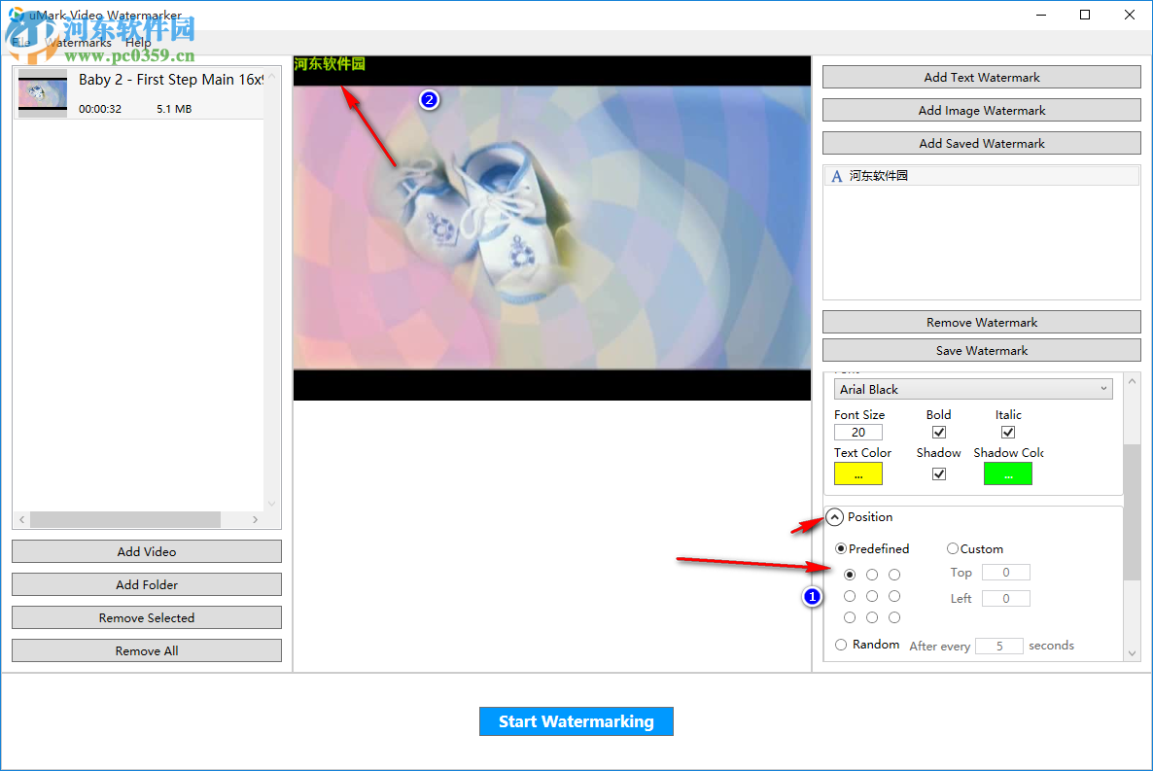The height and width of the screenshot is (771, 1153).
Task: Uncheck the Shadow option
Action: pyautogui.click(x=938, y=473)
